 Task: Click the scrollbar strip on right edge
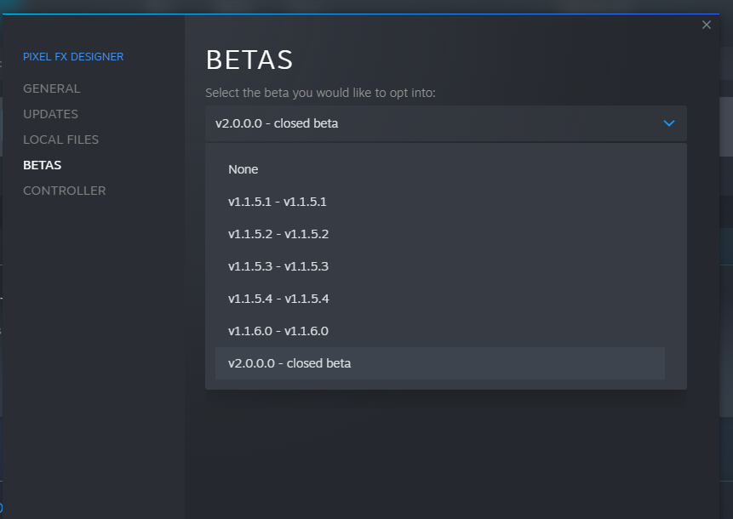click(726, 126)
